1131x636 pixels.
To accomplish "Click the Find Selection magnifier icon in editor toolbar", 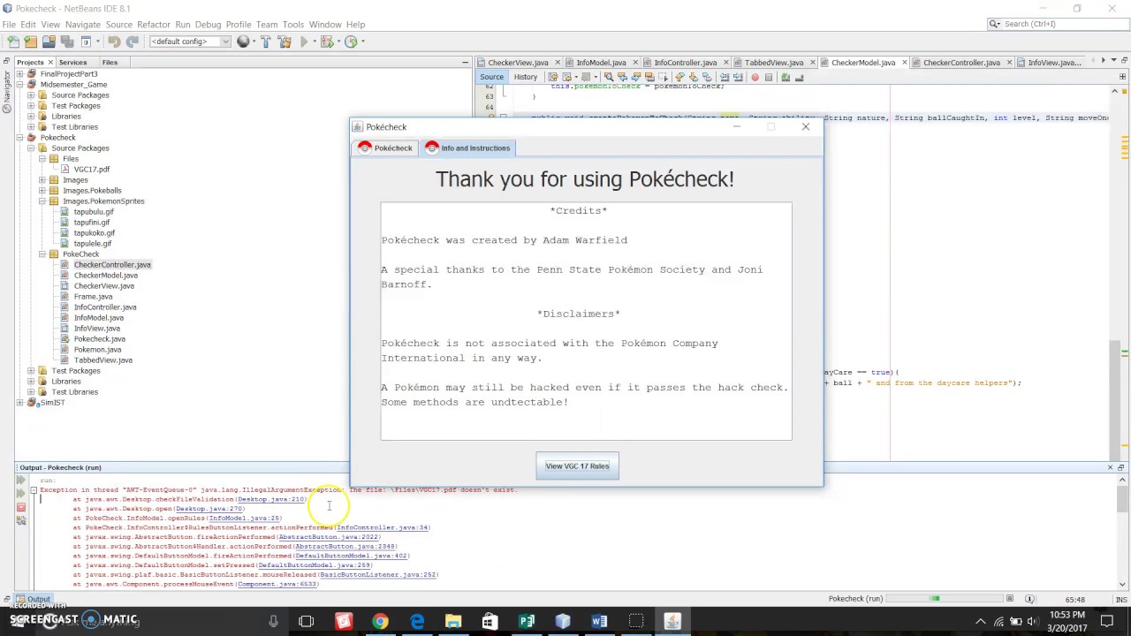I will click(x=610, y=78).
